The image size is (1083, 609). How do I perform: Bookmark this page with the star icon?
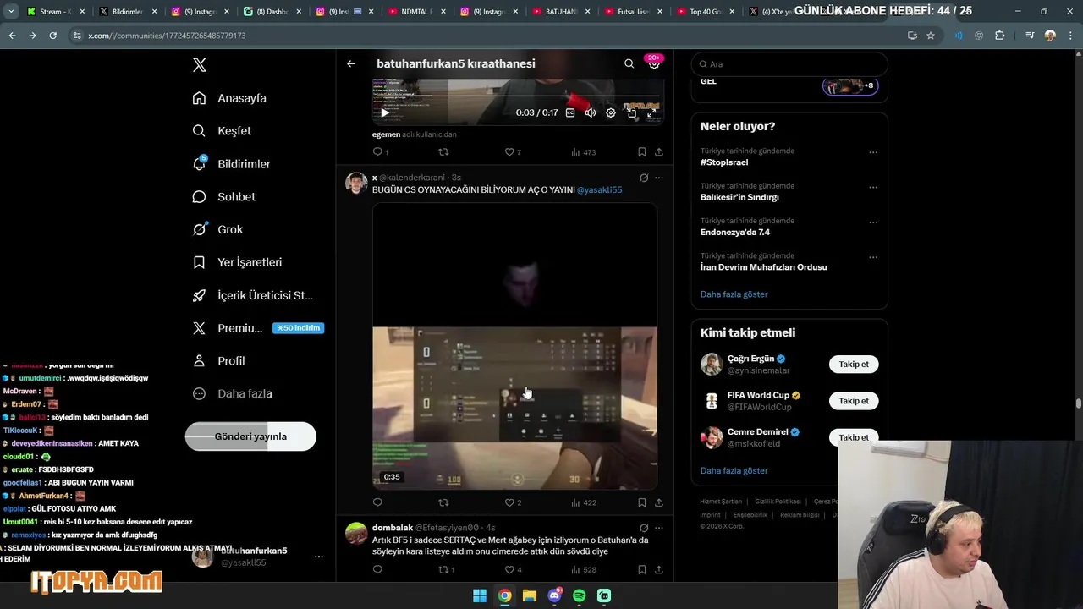(931, 36)
